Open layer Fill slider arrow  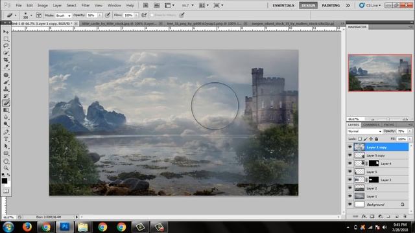pos(410,139)
